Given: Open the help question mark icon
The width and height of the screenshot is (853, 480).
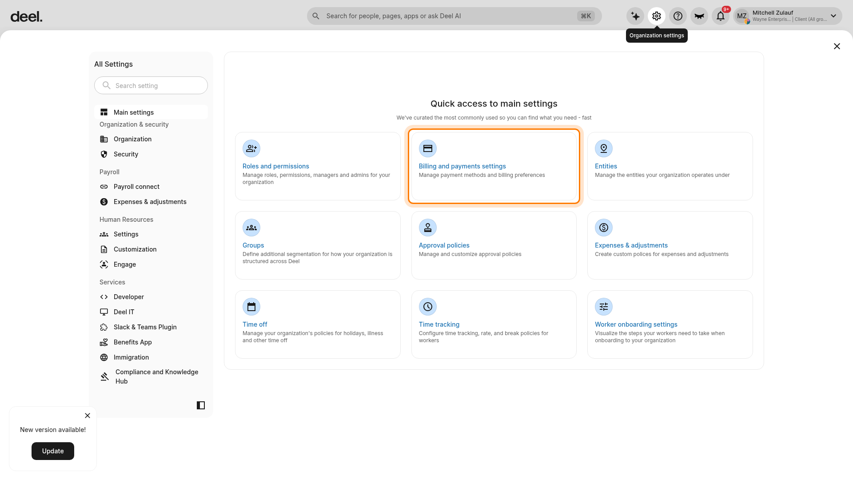Looking at the screenshot, I should click(678, 16).
